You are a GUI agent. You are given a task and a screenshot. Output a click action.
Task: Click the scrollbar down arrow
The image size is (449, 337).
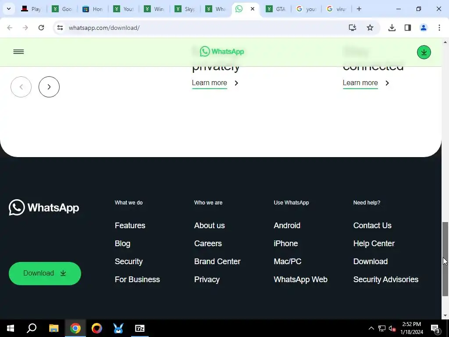coord(445,315)
